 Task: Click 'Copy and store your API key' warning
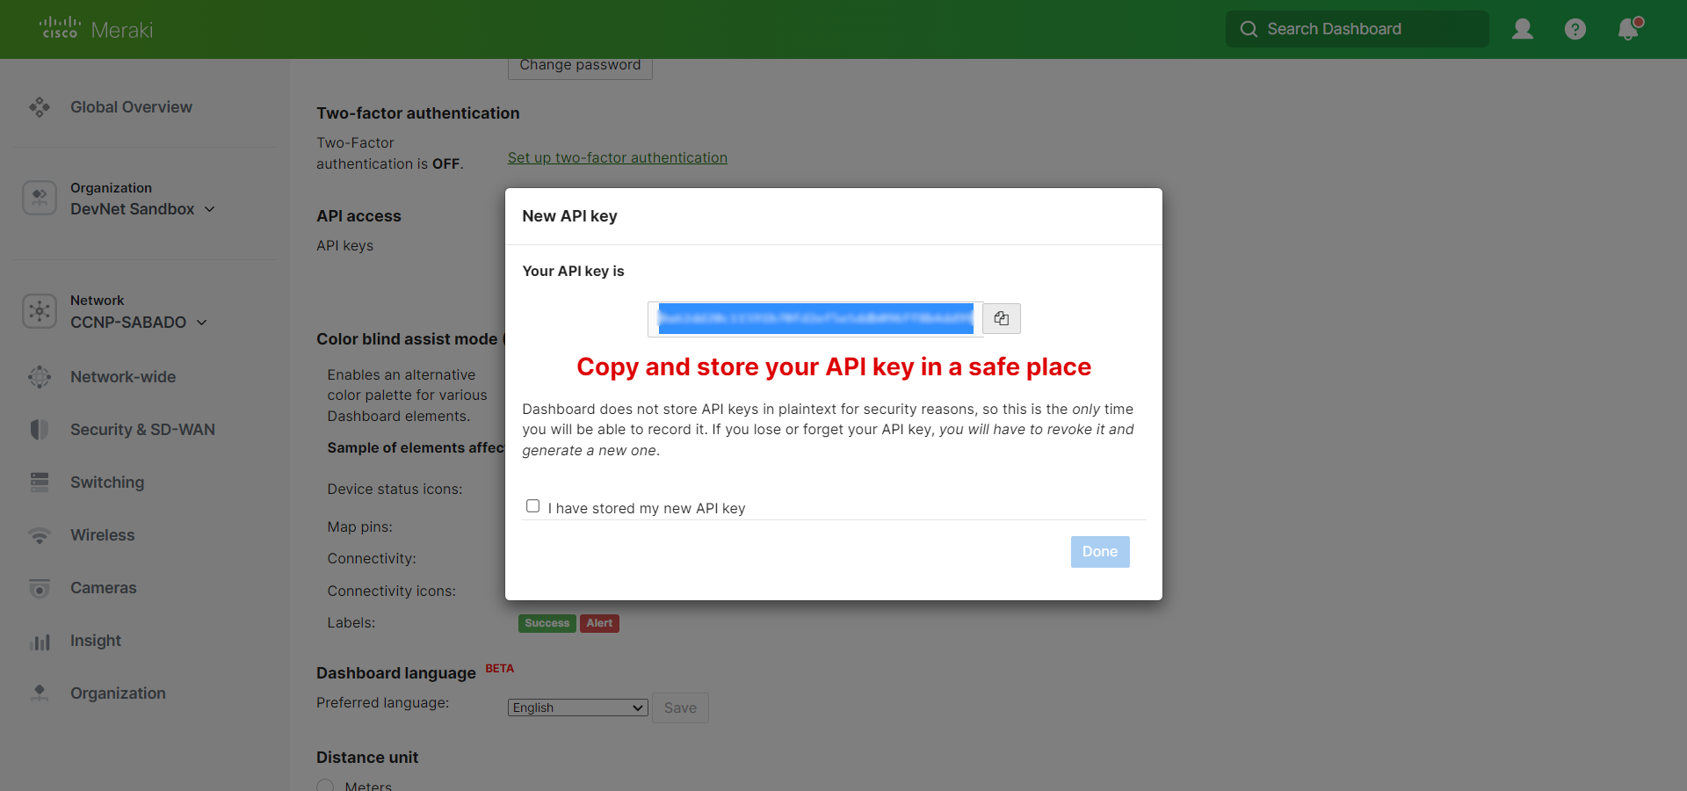click(x=834, y=366)
